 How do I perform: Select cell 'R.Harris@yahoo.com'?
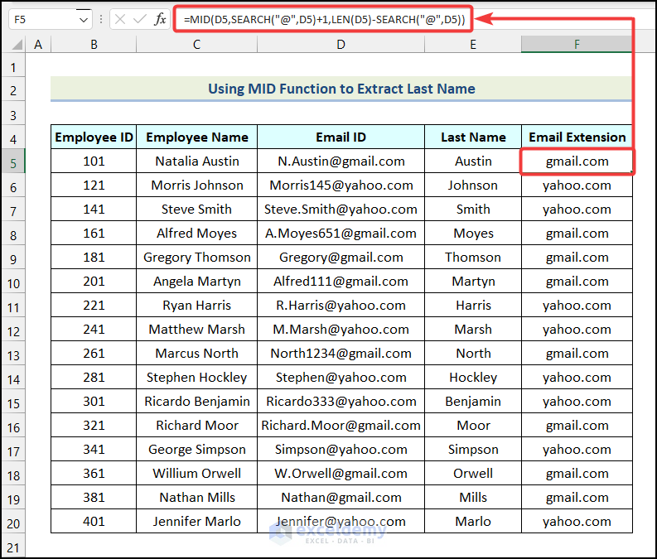pos(341,306)
